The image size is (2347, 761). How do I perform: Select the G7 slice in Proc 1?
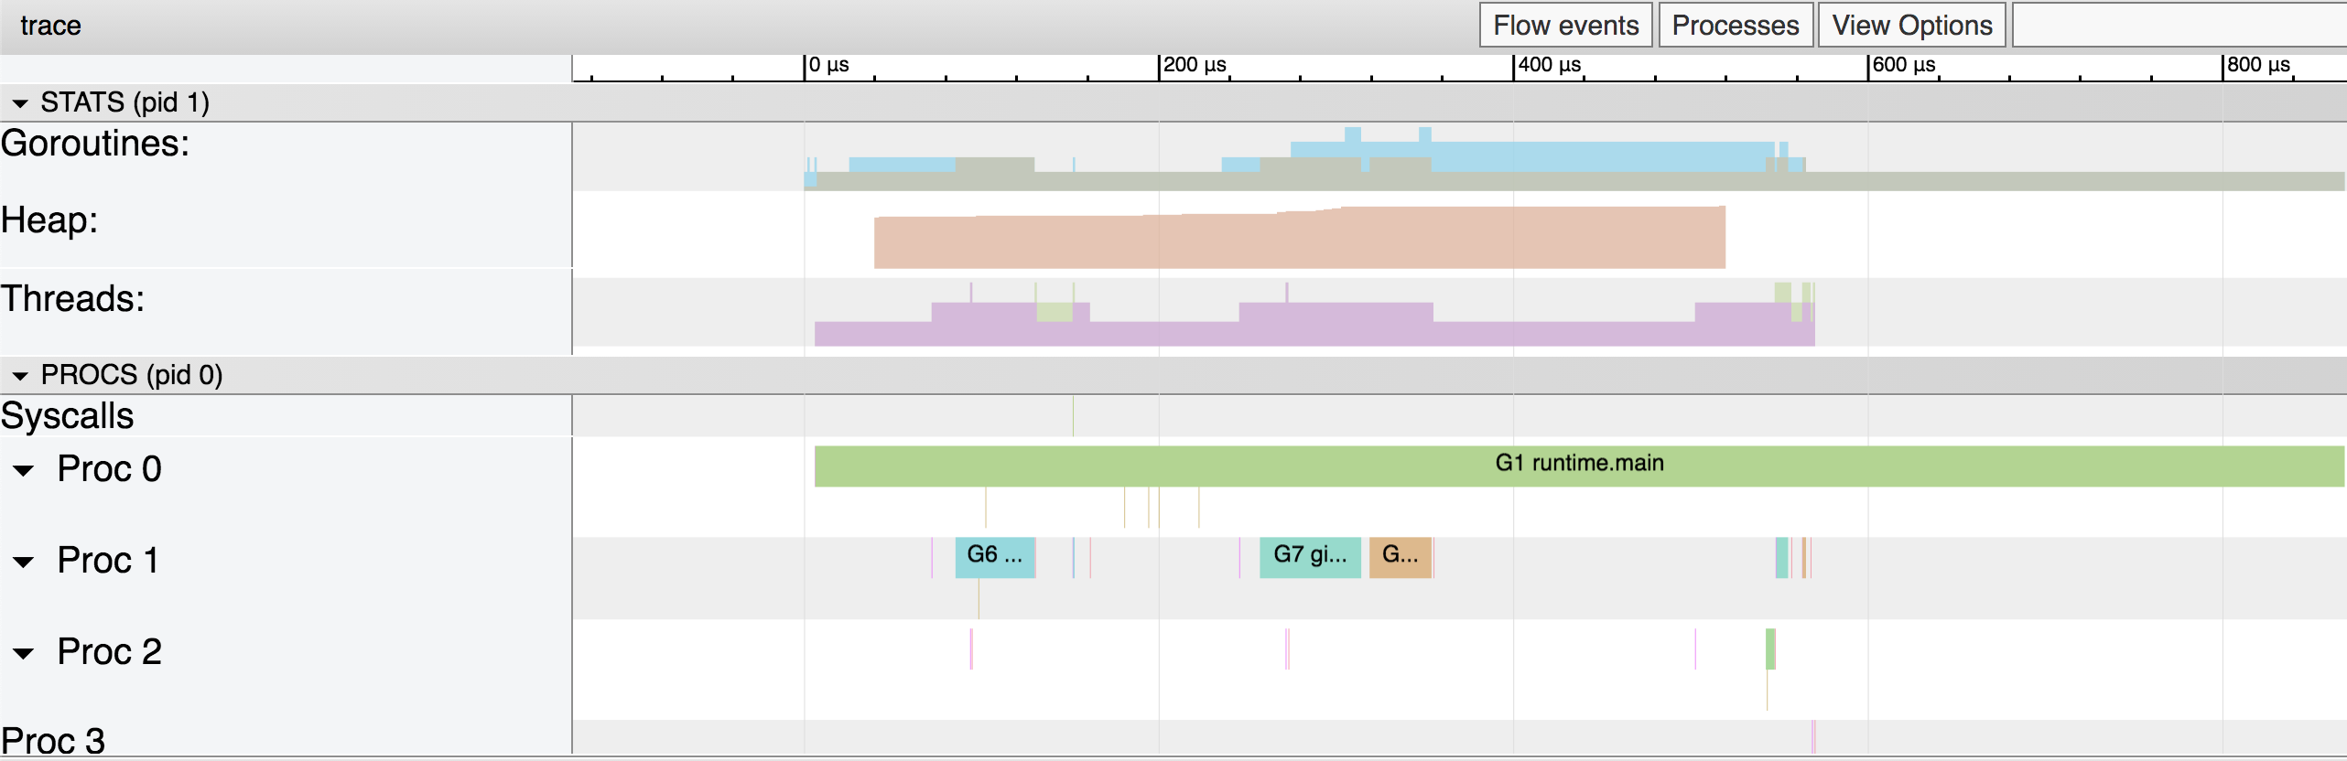click(x=1310, y=557)
